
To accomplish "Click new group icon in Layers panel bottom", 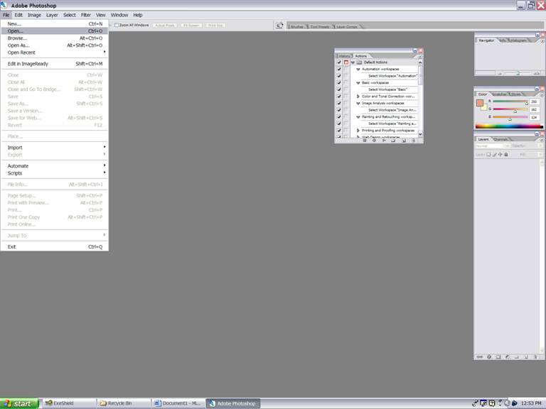I will [517, 357].
